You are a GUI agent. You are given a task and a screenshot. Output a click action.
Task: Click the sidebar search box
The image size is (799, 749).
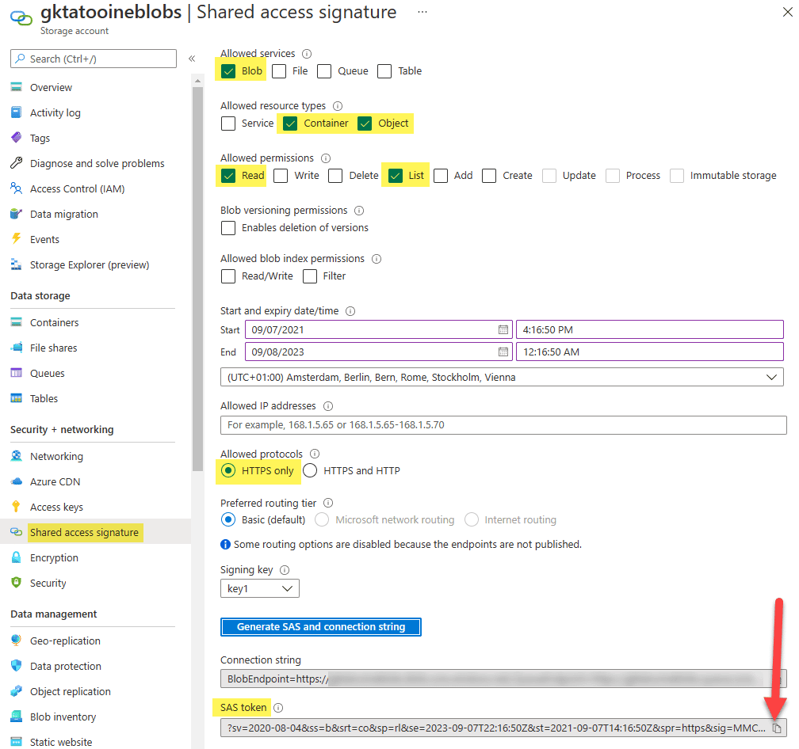94,59
